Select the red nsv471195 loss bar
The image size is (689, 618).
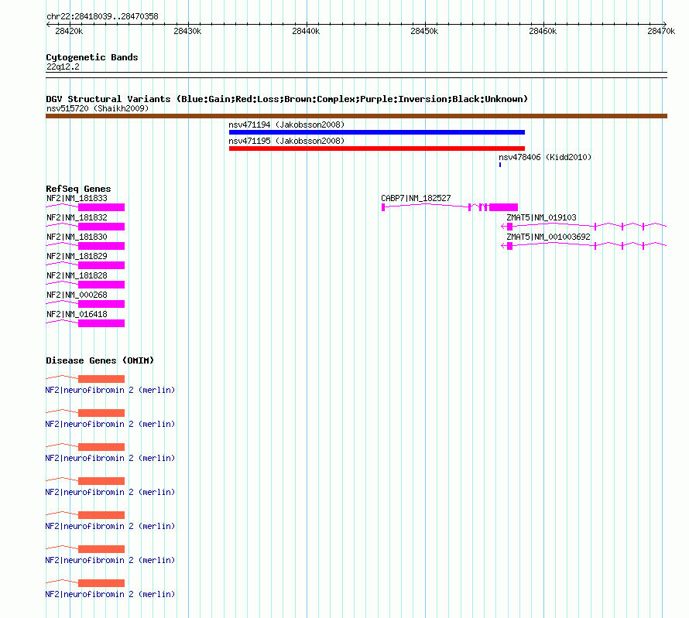(376, 149)
